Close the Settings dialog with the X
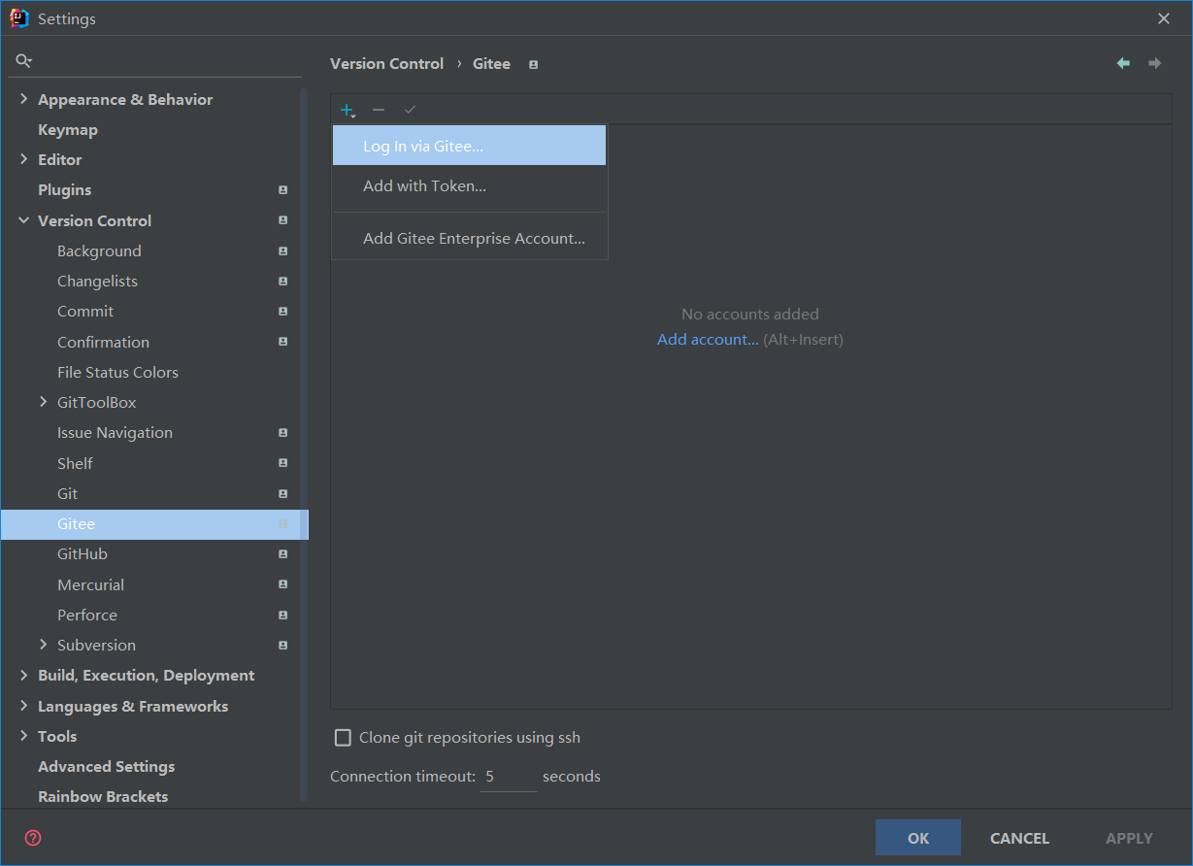The width and height of the screenshot is (1193, 866). click(x=1164, y=18)
